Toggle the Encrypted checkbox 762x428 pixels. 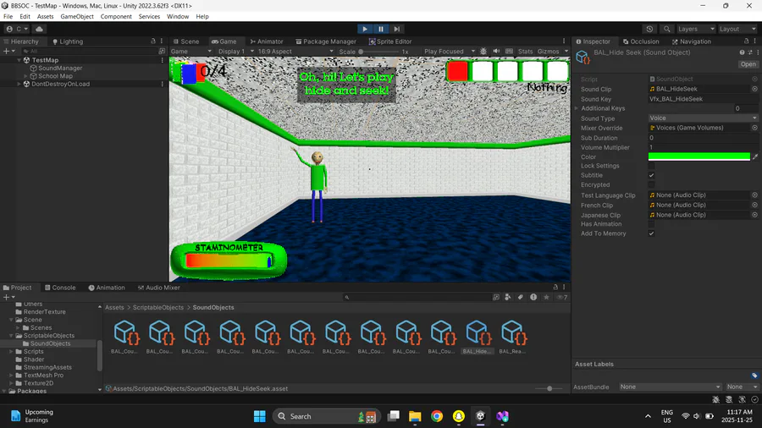click(x=651, y=185)
